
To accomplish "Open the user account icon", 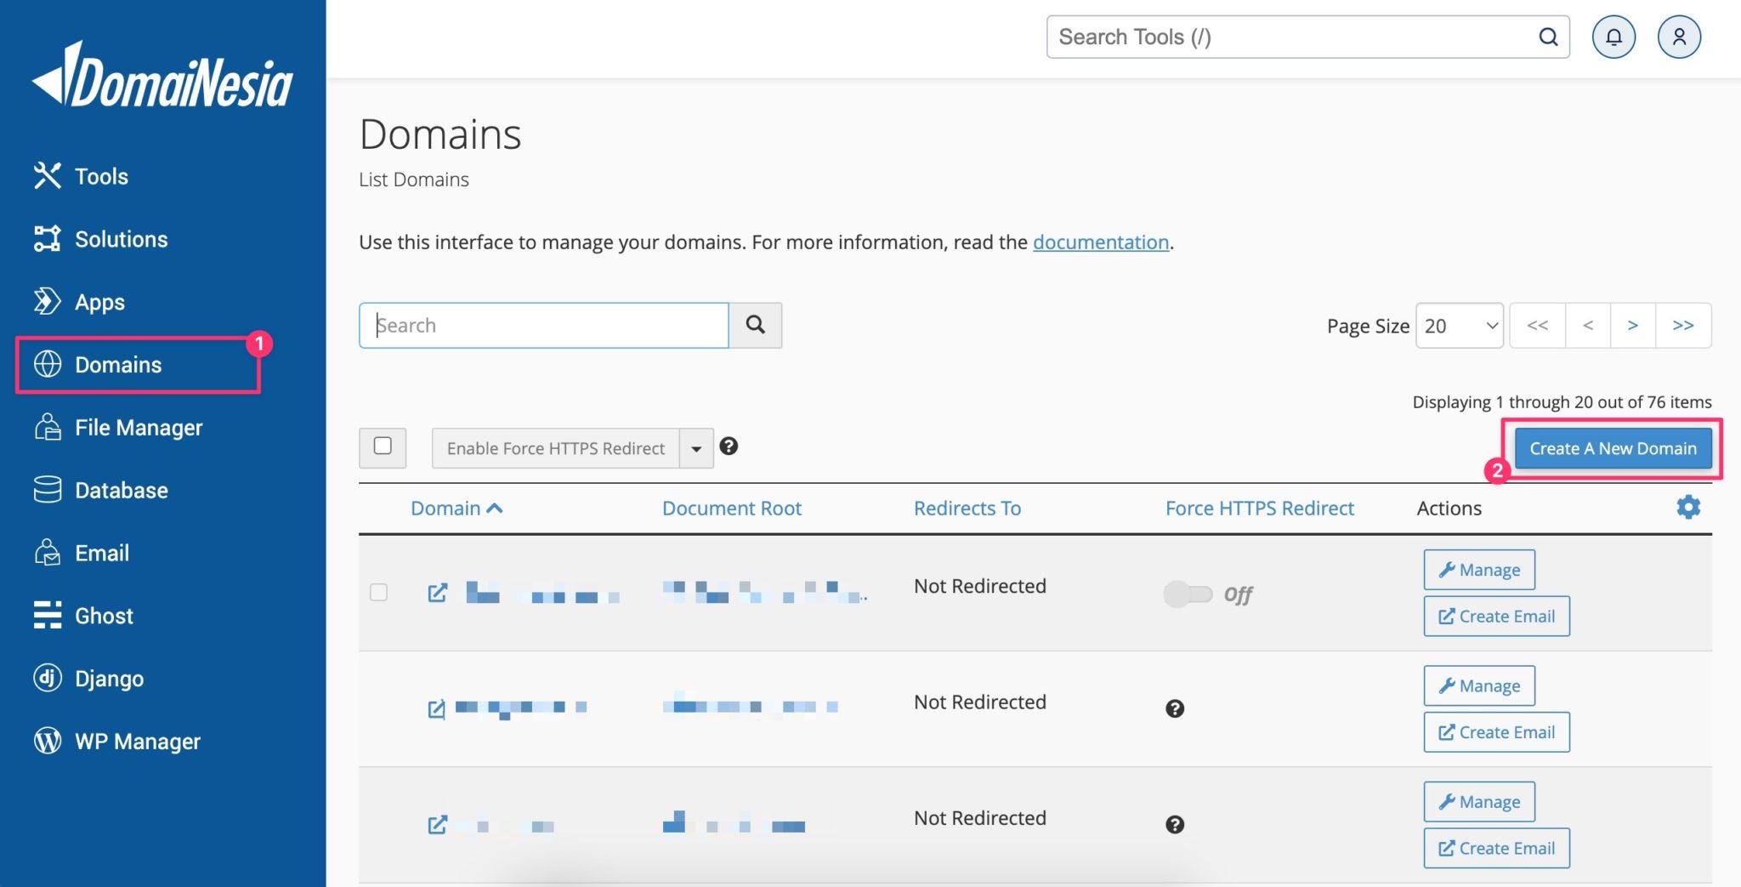I will [x=1679, y=37].
